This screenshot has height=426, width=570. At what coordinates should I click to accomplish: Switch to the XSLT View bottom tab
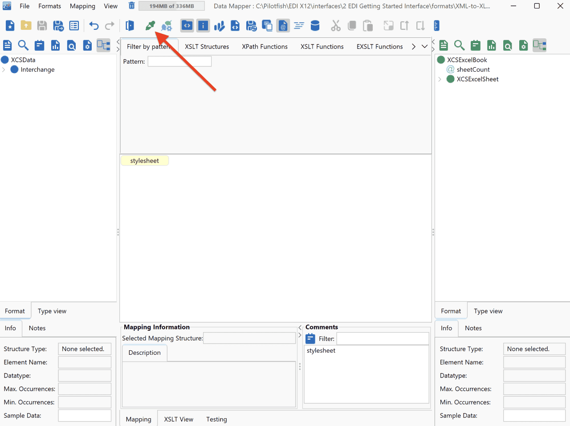click(179, 419)
